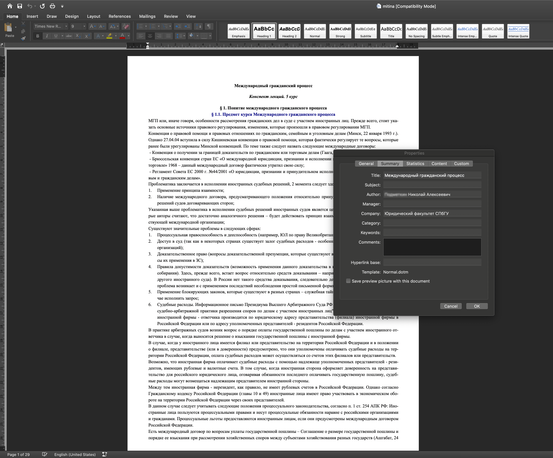Open the font size dropdown
This screenshot has height=458, width=553.
coord(84,26)
